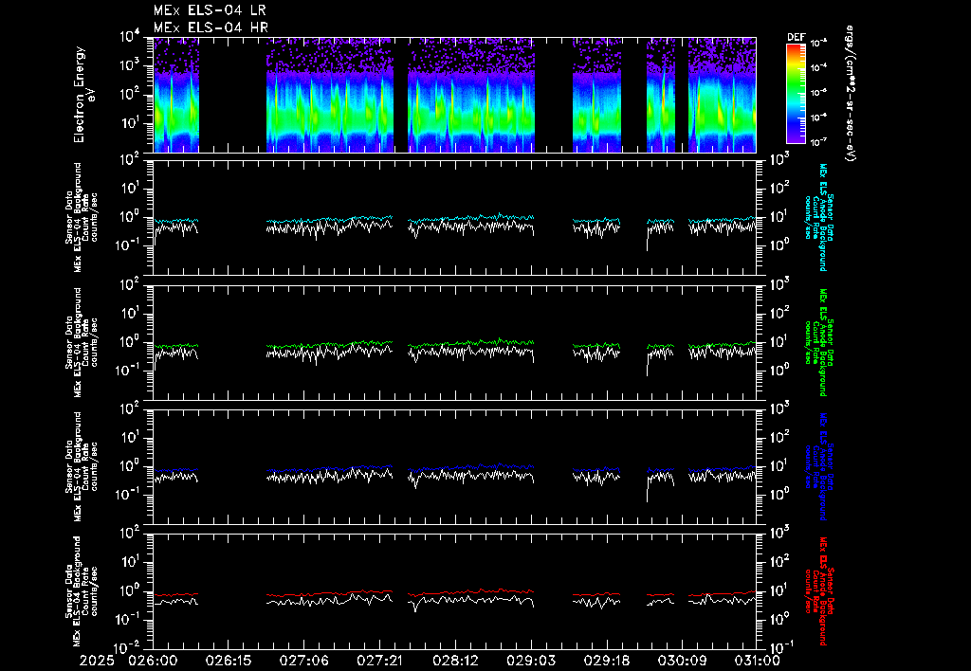971x671 pixels.
Task: Click the '029:03' time axis label
Action: coord(531,661)
